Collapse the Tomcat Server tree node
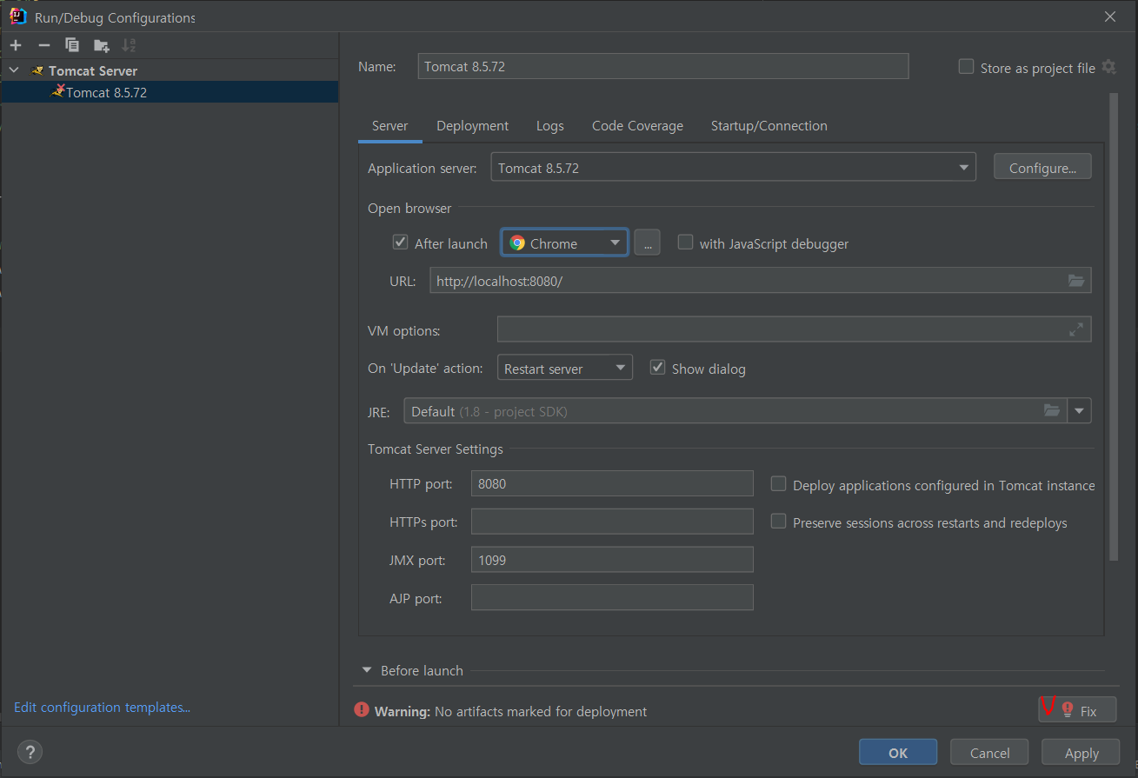 click(x=14, y=70)
